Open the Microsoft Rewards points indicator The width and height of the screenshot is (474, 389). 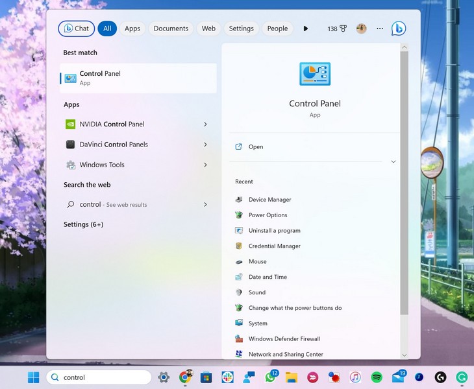336,29
